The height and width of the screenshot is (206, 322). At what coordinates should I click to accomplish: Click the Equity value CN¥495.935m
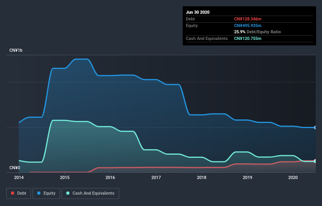247,25
